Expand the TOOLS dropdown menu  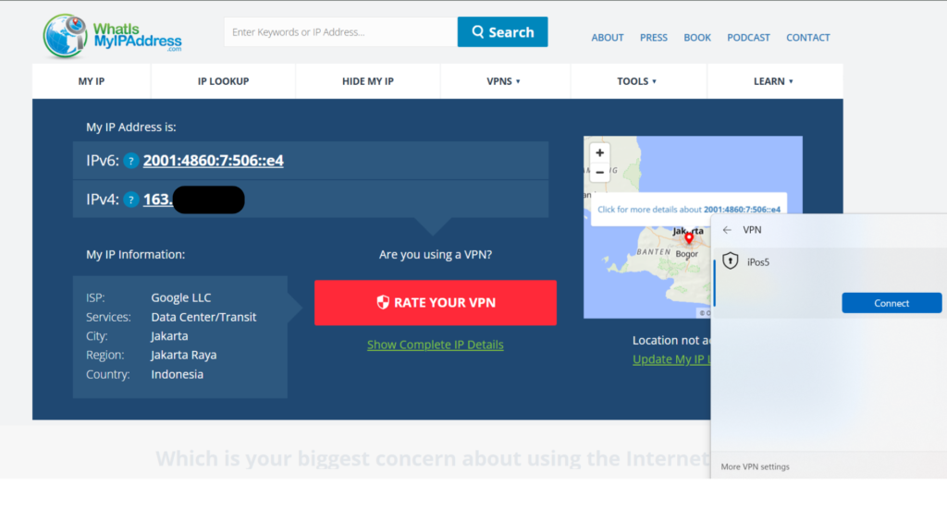(636, 81)
